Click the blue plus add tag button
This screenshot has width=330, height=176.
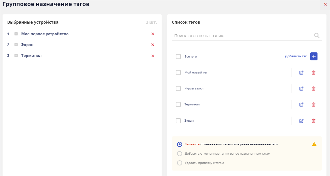(314, 56)
